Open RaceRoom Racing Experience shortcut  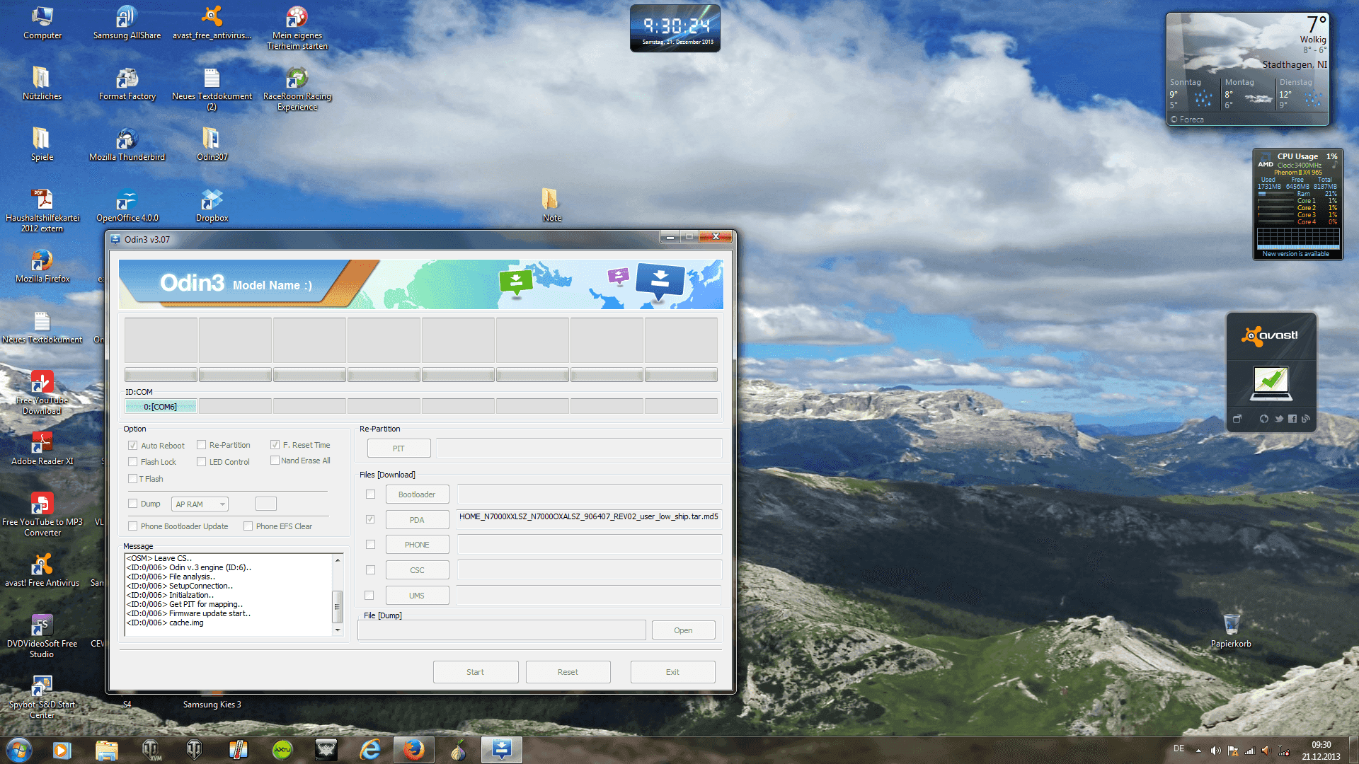[x=297, y=89]
